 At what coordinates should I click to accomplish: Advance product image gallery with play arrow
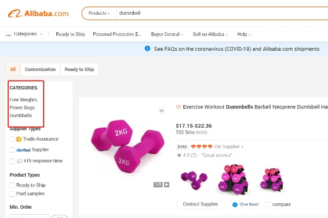[166, 185]
